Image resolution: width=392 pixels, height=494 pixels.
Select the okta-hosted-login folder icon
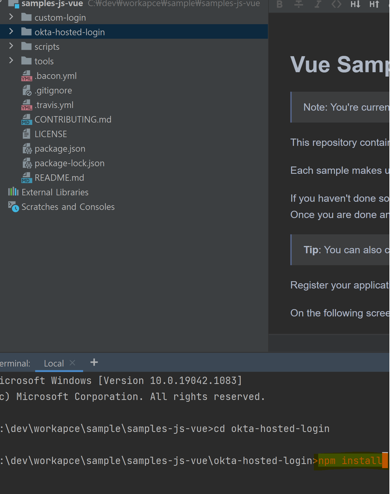click(x=26, y=32)
